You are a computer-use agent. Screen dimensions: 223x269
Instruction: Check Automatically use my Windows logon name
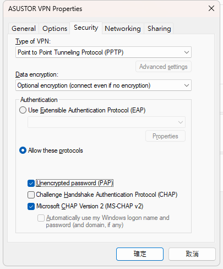(x=41, y=218)
